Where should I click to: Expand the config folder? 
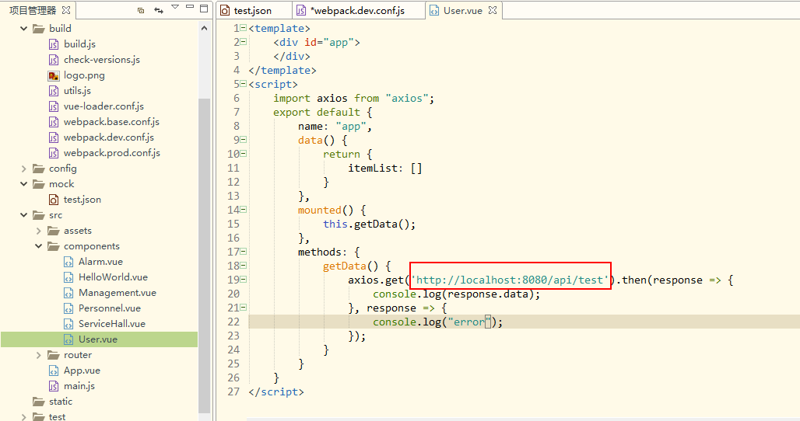pos(23,169)
